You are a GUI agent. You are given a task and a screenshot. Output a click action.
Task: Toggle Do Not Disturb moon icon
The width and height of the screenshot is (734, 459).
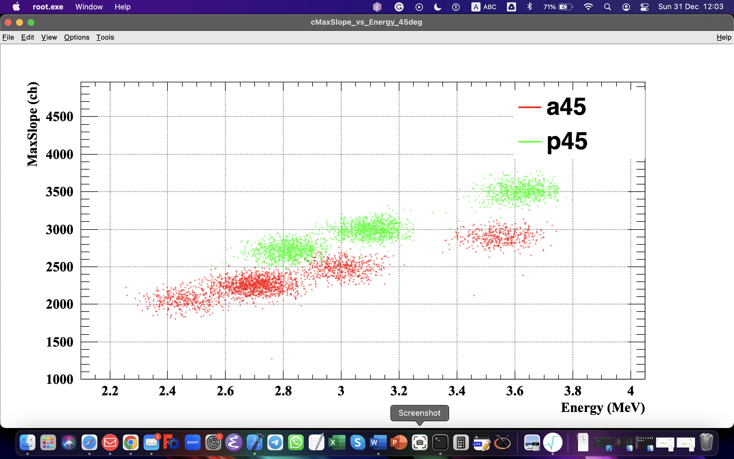[x=437, y=7]
